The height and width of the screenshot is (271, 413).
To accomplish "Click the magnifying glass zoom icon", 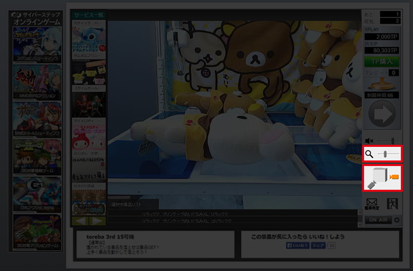I will pyautogui.click(x=370, y=154).
